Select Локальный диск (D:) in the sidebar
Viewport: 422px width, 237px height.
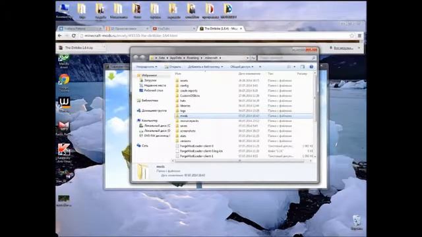[x=155, y=131]
